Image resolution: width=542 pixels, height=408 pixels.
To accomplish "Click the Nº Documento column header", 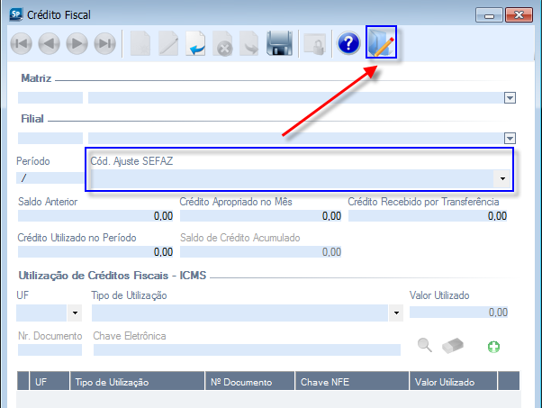I will [x=250, y=381].
